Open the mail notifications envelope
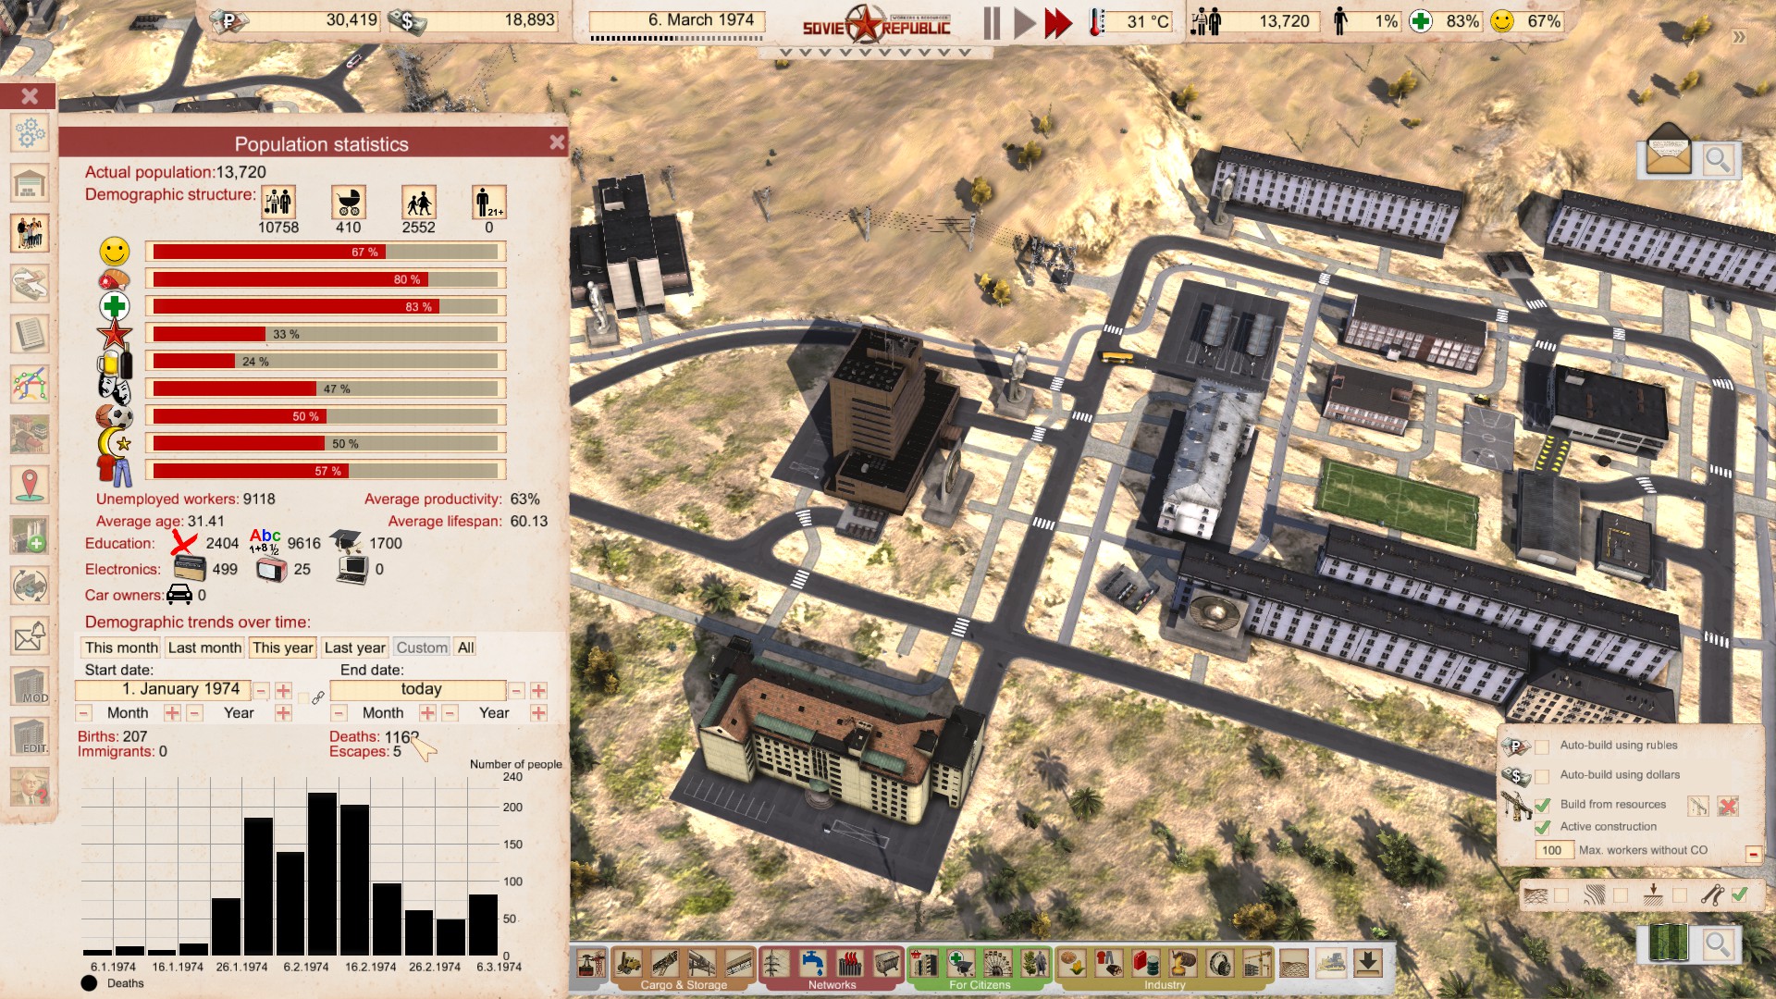 click(x=1668, y=153)
